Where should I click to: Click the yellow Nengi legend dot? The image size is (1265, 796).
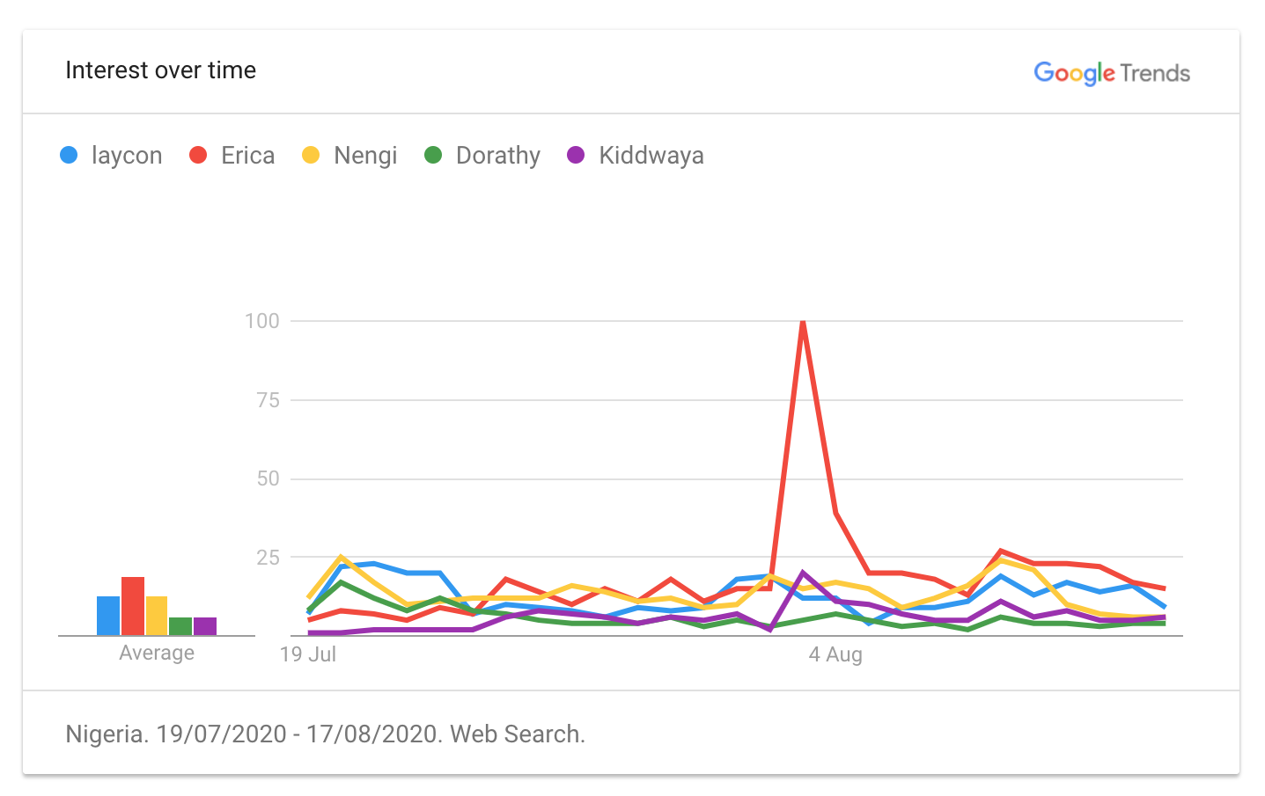tap(311, 156)
